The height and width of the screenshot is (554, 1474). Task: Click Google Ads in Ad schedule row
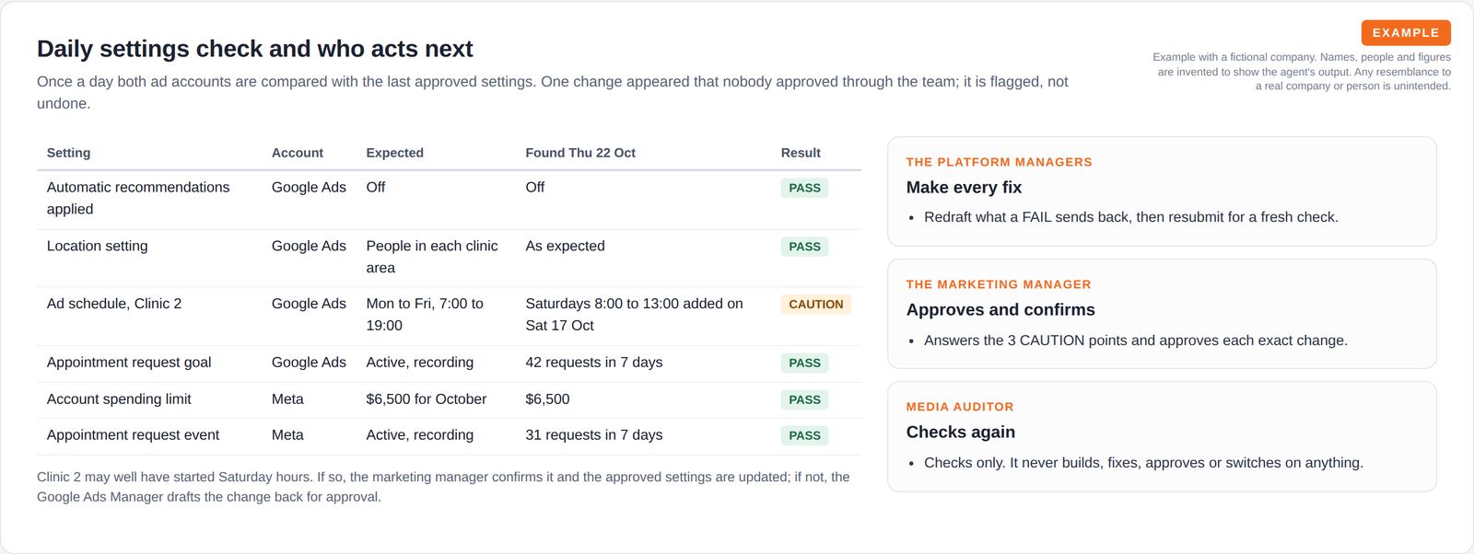[309, 304]
